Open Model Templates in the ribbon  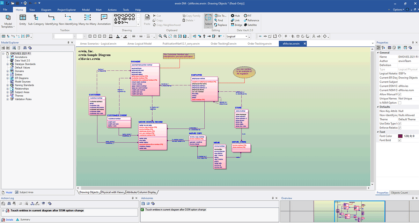pos(8,19)
